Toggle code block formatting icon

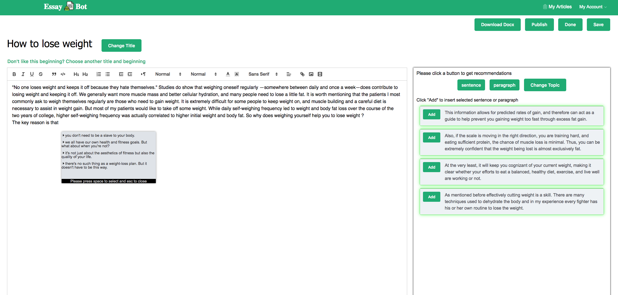tap(63, 74)
